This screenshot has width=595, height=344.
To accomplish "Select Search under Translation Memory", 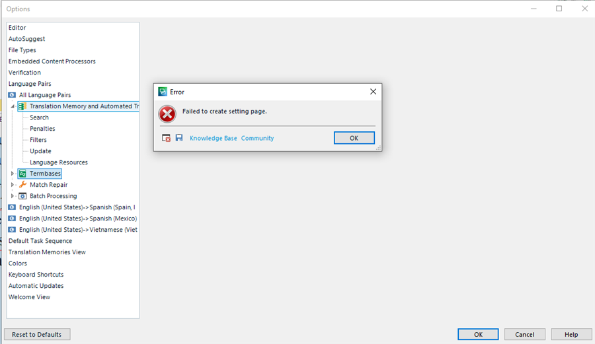I will pyautogui.click(x=39, y=118).
